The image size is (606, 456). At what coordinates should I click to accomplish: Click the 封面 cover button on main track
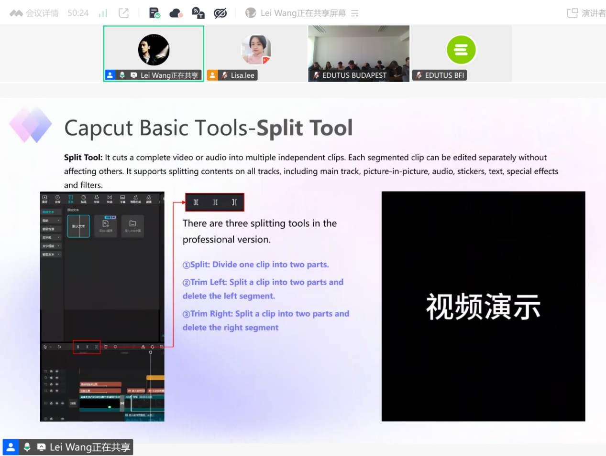tap(73, 403)
